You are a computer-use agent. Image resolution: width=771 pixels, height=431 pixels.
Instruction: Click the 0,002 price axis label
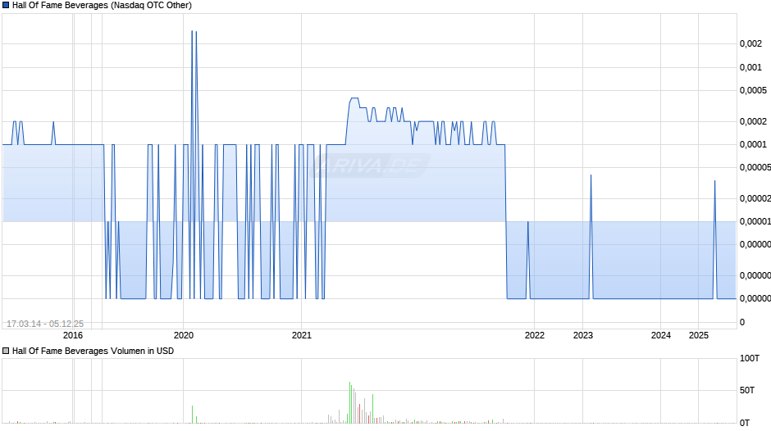750,44
